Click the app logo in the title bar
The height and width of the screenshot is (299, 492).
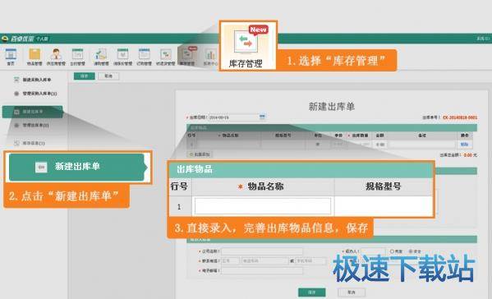[5, 39]
